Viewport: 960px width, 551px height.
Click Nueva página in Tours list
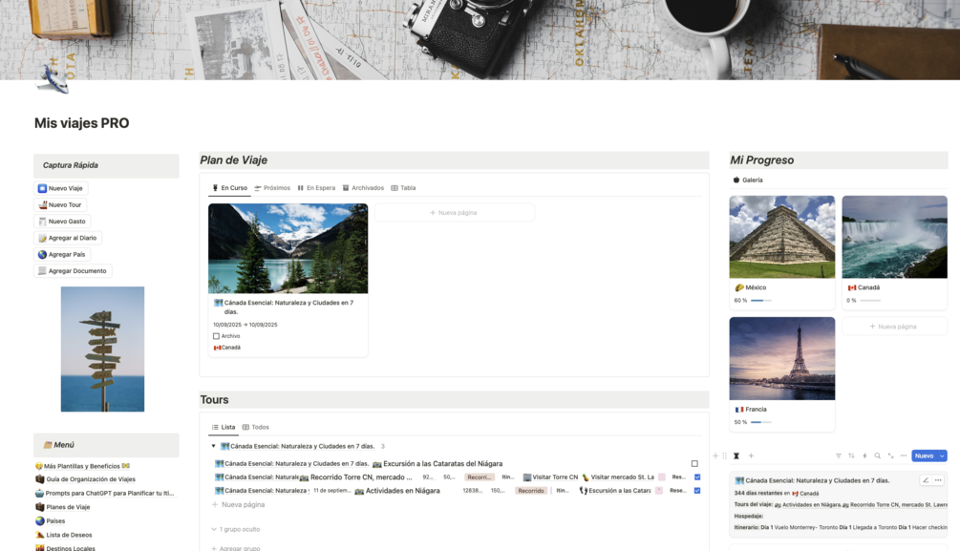238,505
